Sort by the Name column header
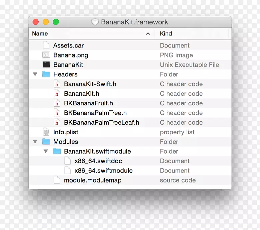This screenshot has height=230, width=260. (x=40, y=34)
